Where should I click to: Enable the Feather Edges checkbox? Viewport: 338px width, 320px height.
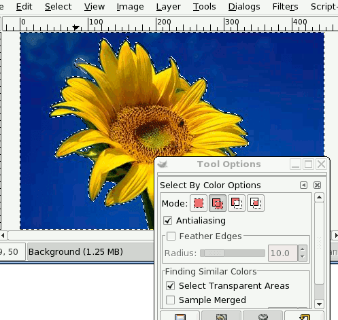(x=171, y=236)
